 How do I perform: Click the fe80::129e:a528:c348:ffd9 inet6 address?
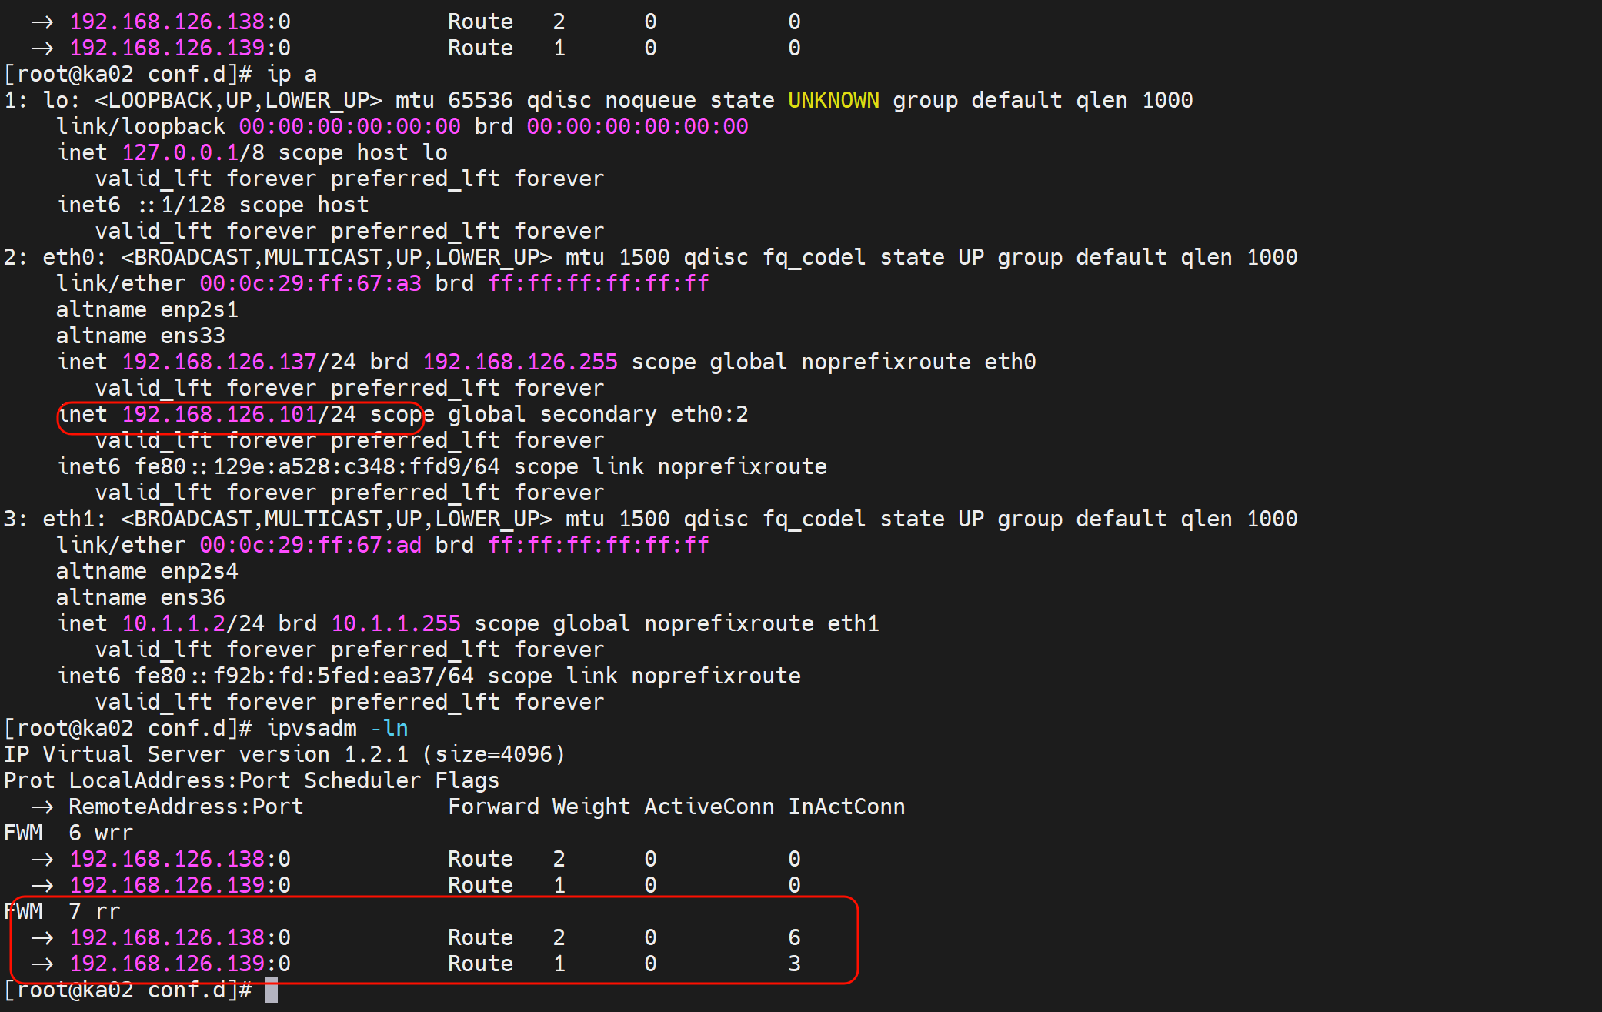pos(303,467)
